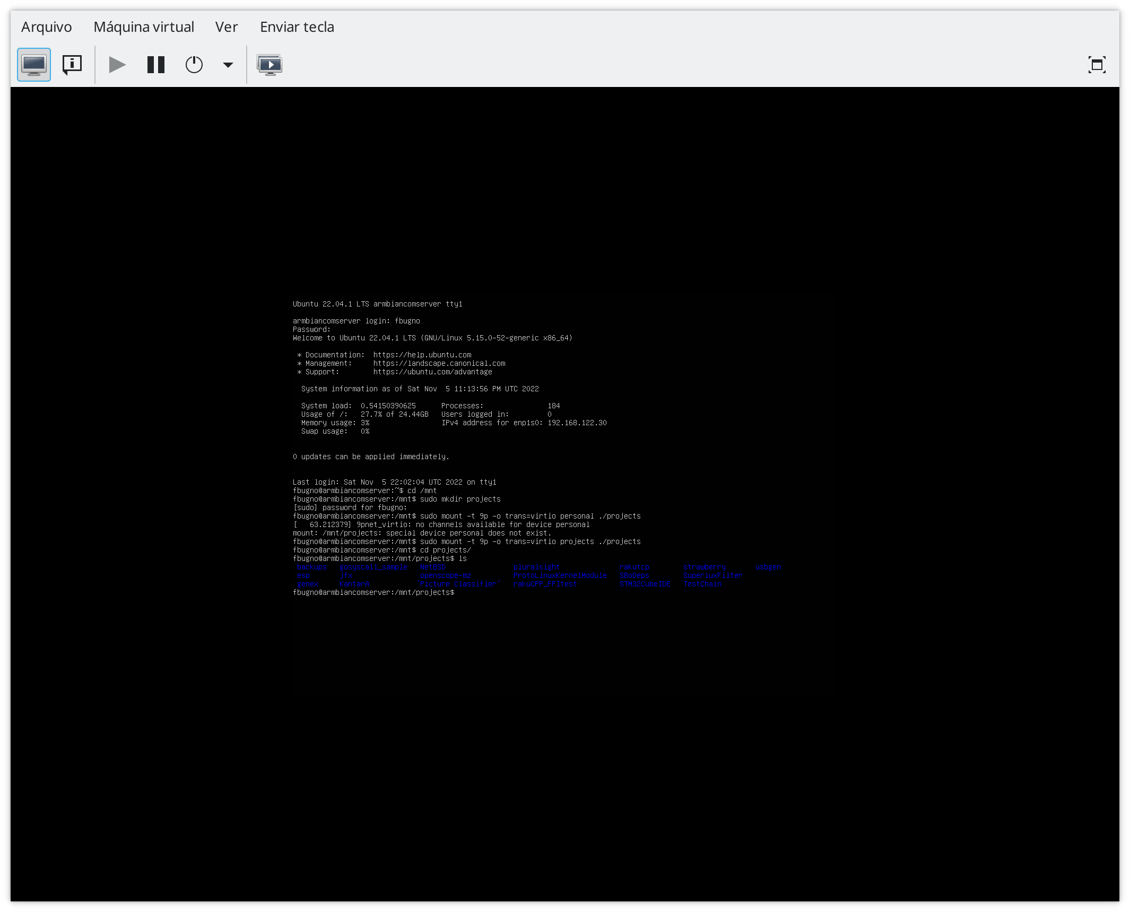Switch console to fullscreen mode

(x=1097, y=65)
